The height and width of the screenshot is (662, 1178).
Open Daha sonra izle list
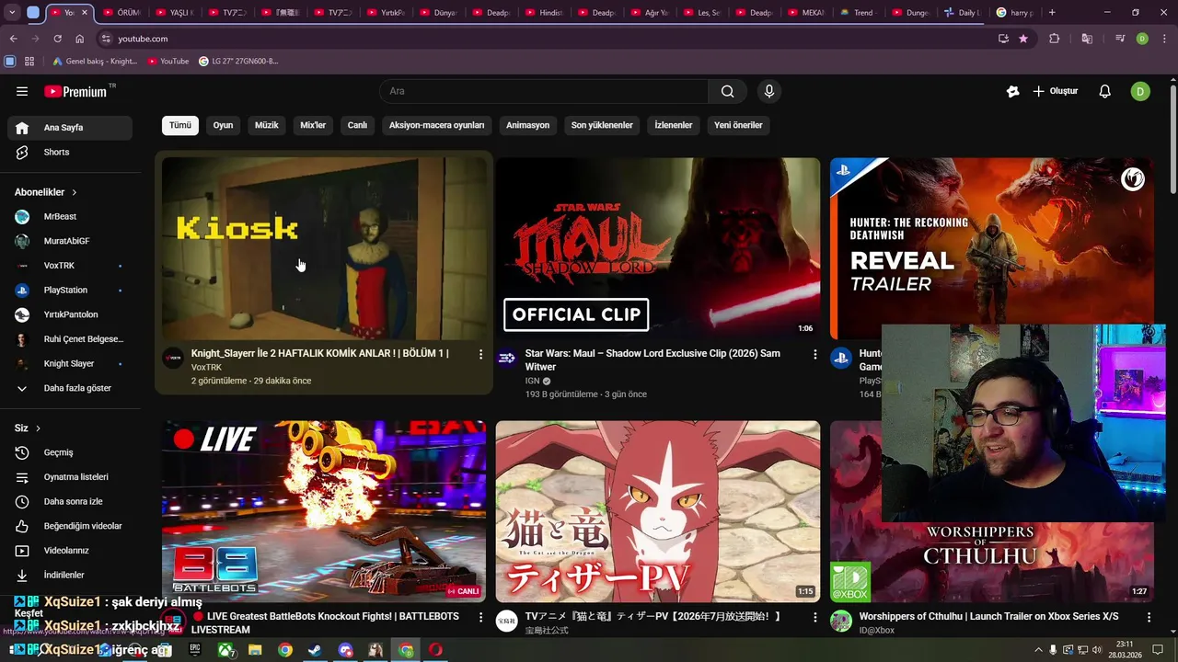(70, 501)
